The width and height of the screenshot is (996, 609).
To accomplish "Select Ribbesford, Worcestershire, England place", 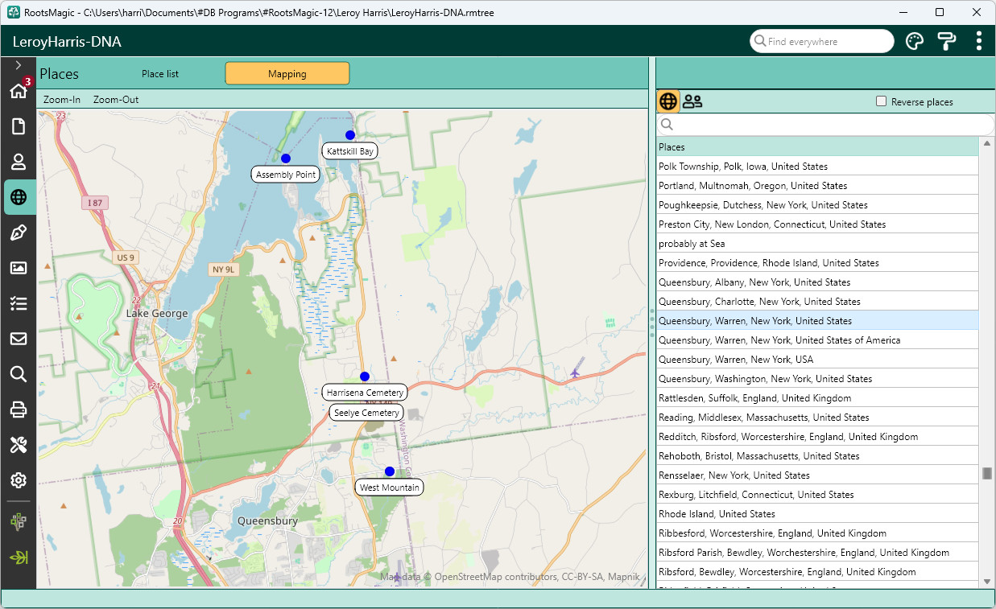I will [x=817, y=533].
